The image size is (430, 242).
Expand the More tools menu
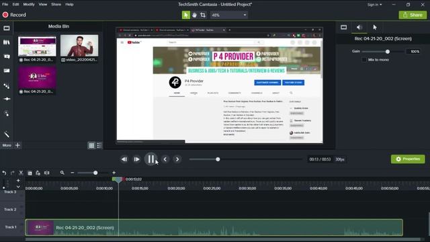(x=7, y=145)
